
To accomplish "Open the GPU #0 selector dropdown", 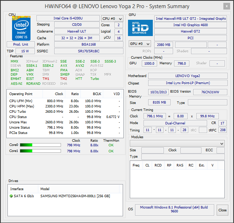I will (140, 44).
